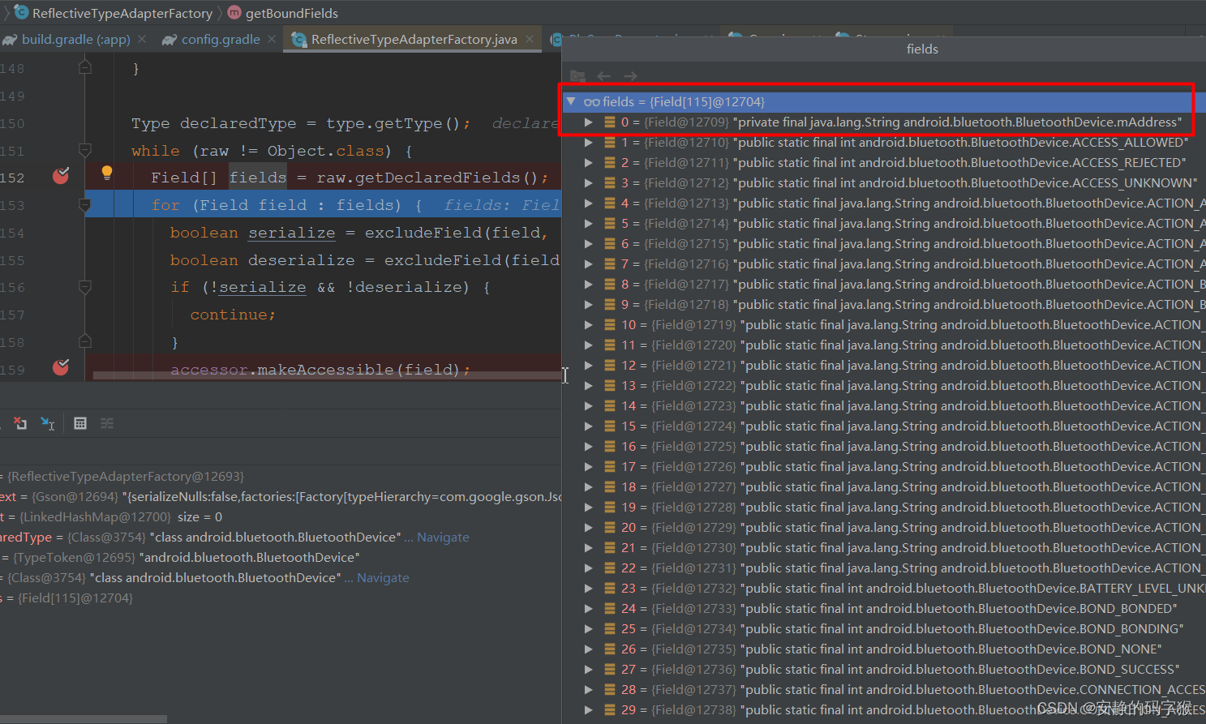
Task: Click the fold marker at line 158
Action: click(84, 341)
